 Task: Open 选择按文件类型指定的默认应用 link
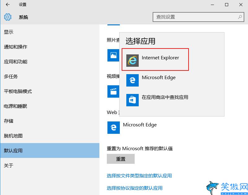point(139,176)
